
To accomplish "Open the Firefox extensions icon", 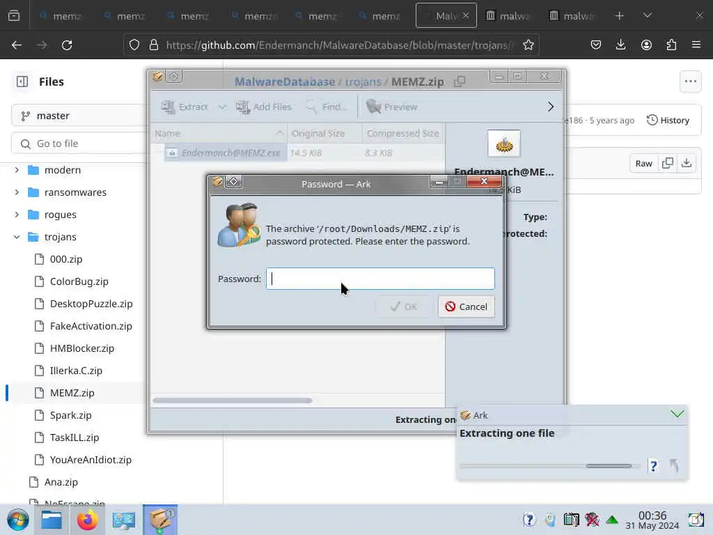I will tap(671, 45).
